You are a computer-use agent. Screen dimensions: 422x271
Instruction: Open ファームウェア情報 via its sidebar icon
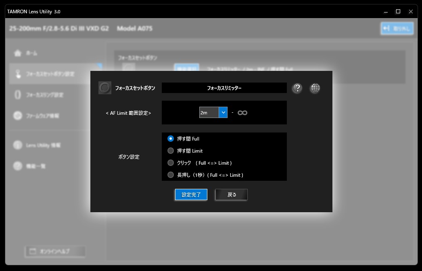point(17,116)
